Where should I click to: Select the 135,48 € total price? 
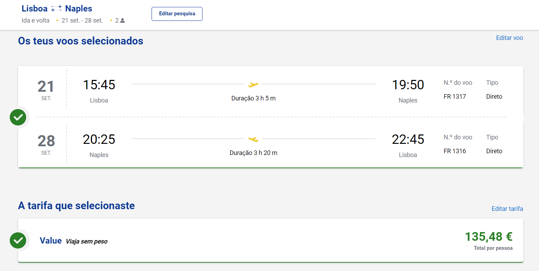pyautogui.click(x=489, y=237)
